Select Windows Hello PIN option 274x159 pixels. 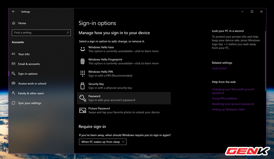pyautogui.click(x=124, y=74)
